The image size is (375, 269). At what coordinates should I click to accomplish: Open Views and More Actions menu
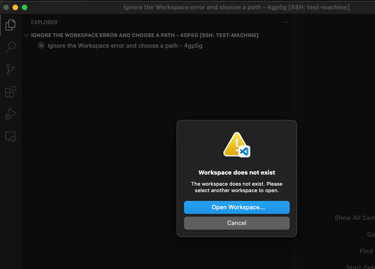[285, 22]
